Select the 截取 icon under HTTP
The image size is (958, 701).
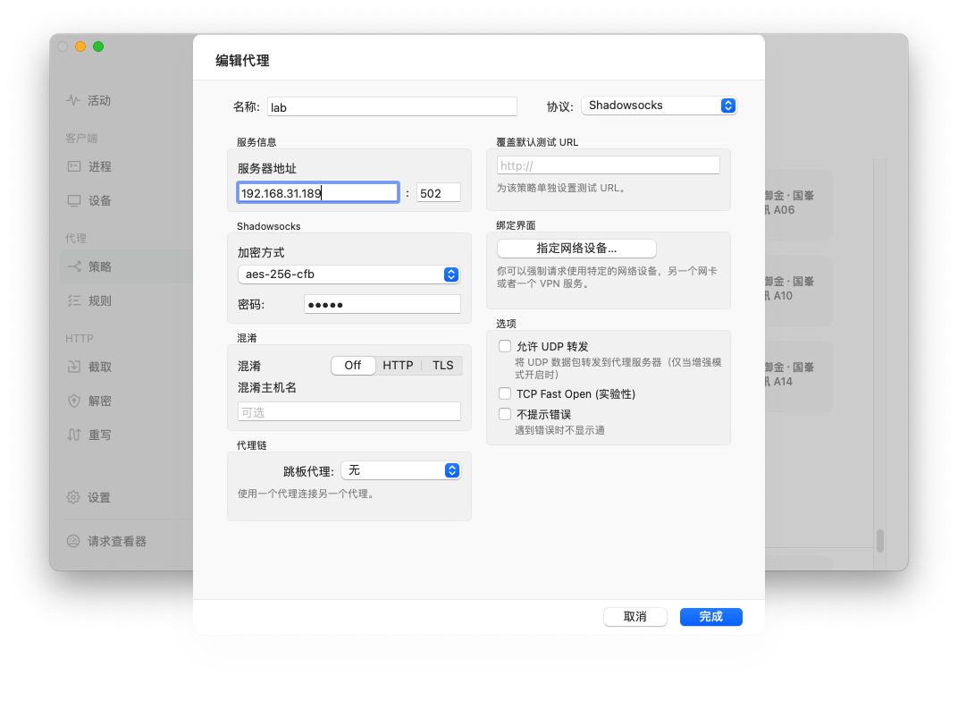89,367
